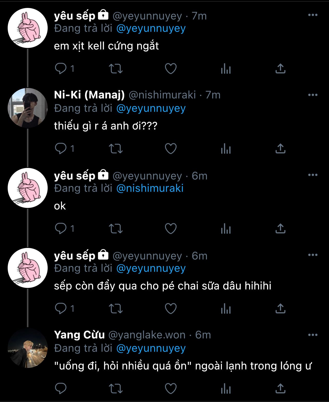This screenshot has width=329, height=402.
Task: Open the @nishimuraki mention link
Action: (150, 188)
